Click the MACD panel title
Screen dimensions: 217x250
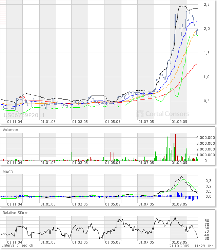[x=8, y=172]
